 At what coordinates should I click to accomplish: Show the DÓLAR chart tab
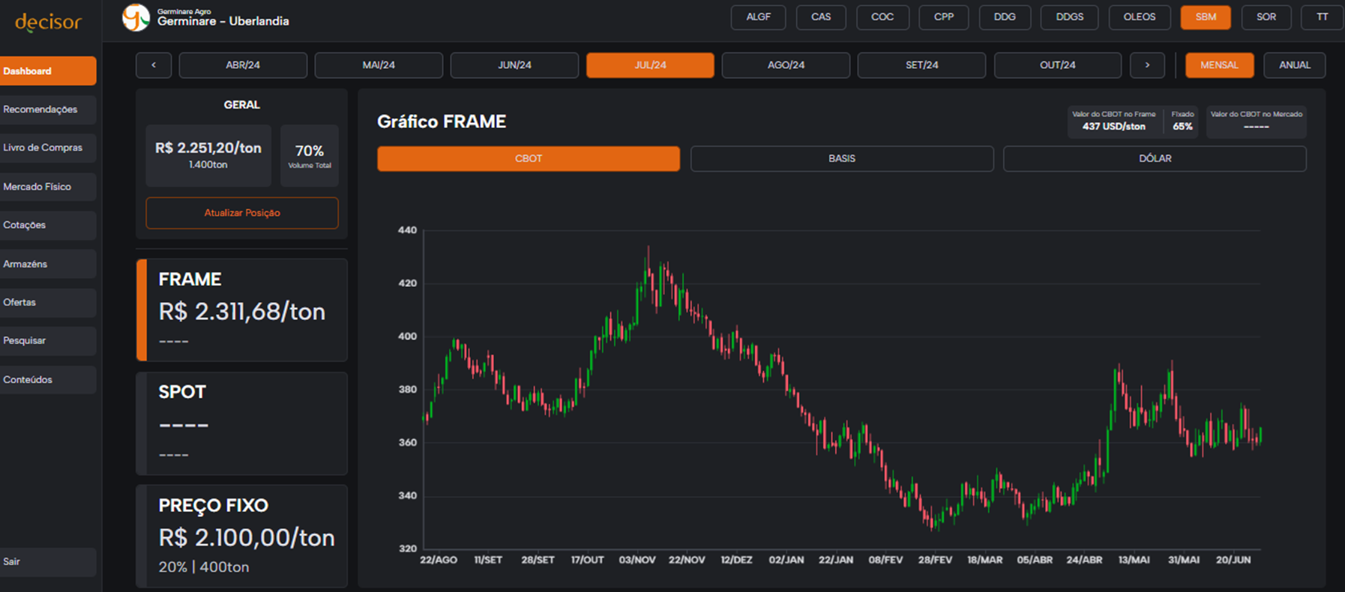coord(1155,159)
